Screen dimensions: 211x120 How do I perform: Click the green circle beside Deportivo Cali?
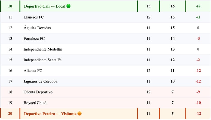click(68, 6)
